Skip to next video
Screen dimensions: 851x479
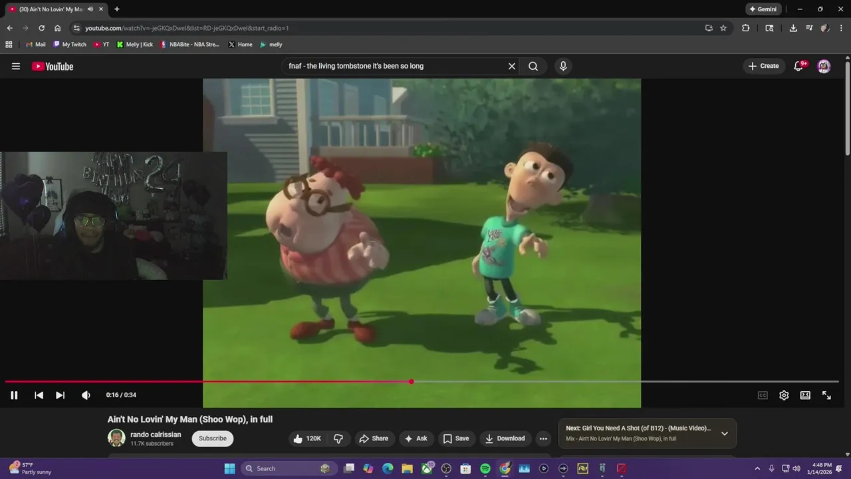click(x=60, y=395)
